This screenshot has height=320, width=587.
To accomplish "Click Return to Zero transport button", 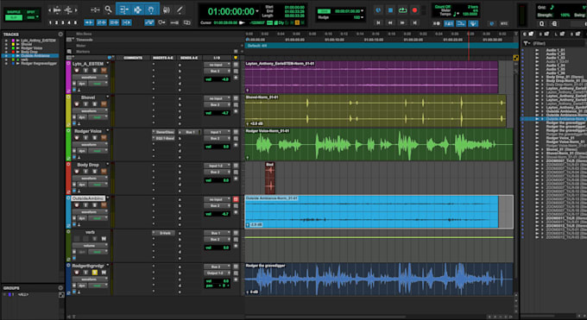I will click(378, 22).
